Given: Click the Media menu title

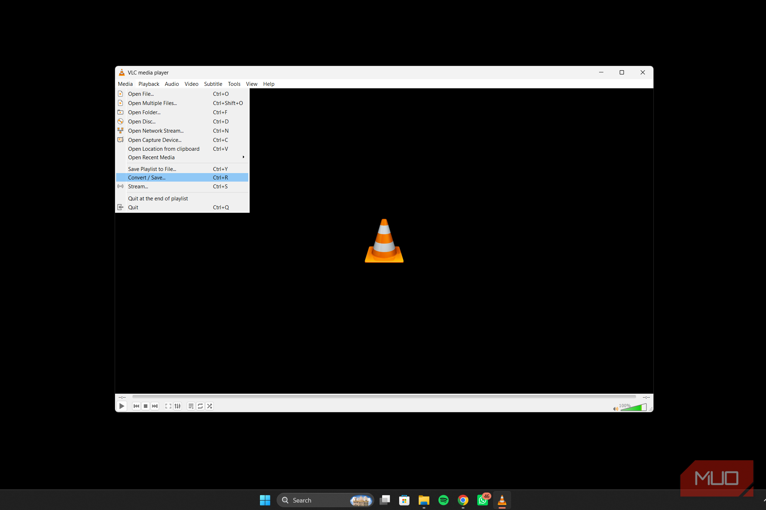Looking at the screenshot, I should [125, 84].
